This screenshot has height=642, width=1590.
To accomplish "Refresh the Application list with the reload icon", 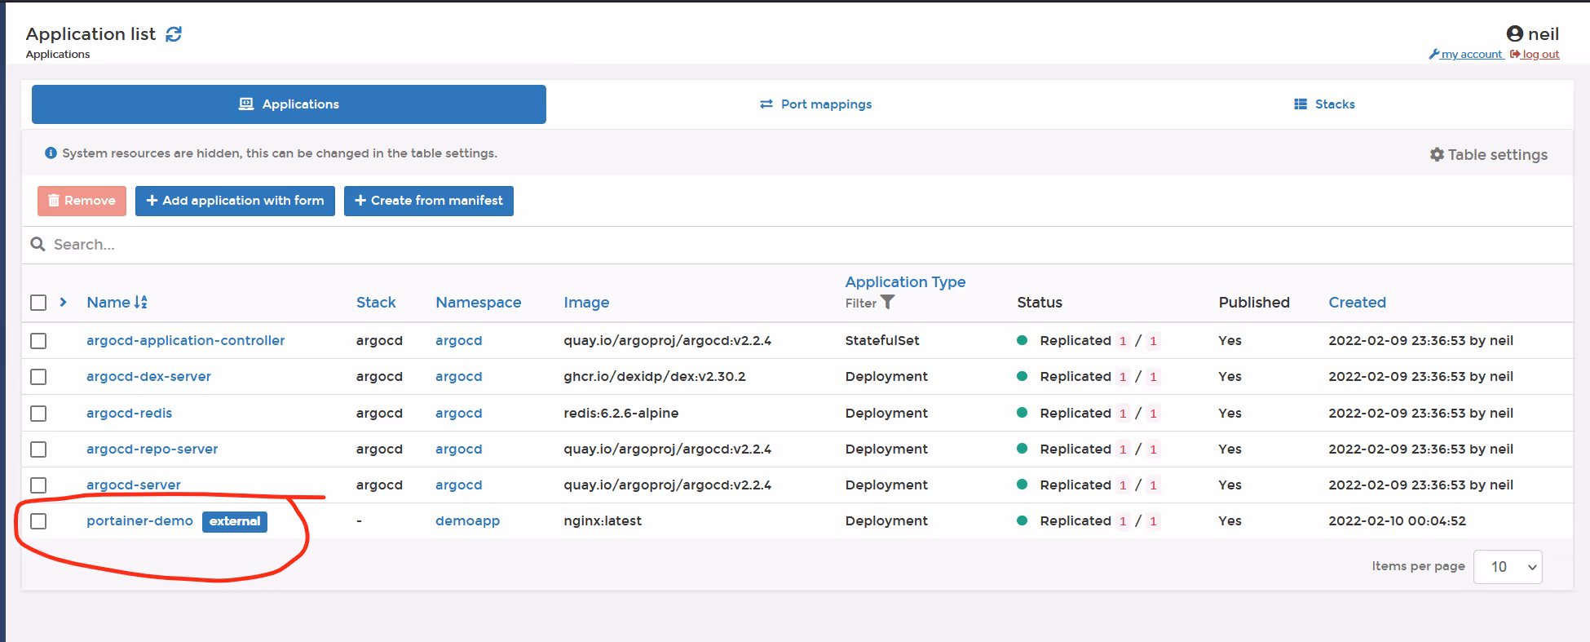I will click(174, 34).
